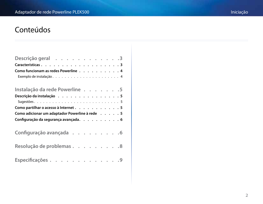Image resolution: width=263 pixels, height=204 pixels.
Task: Open 'Configuração da segurança avançada' entry
Action: point(69,120)
